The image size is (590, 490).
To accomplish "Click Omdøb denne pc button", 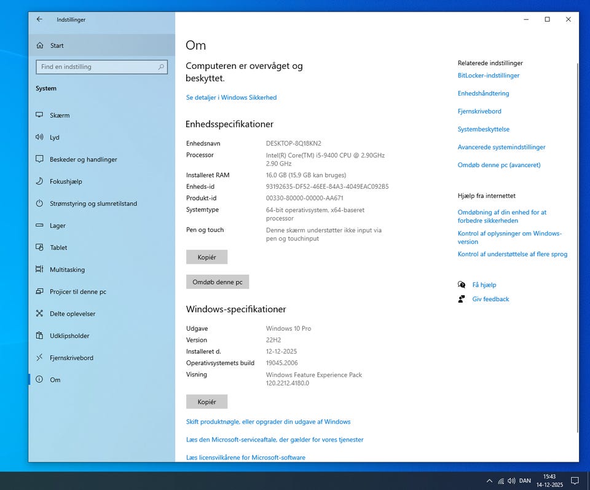I will [x=218, y=282].
